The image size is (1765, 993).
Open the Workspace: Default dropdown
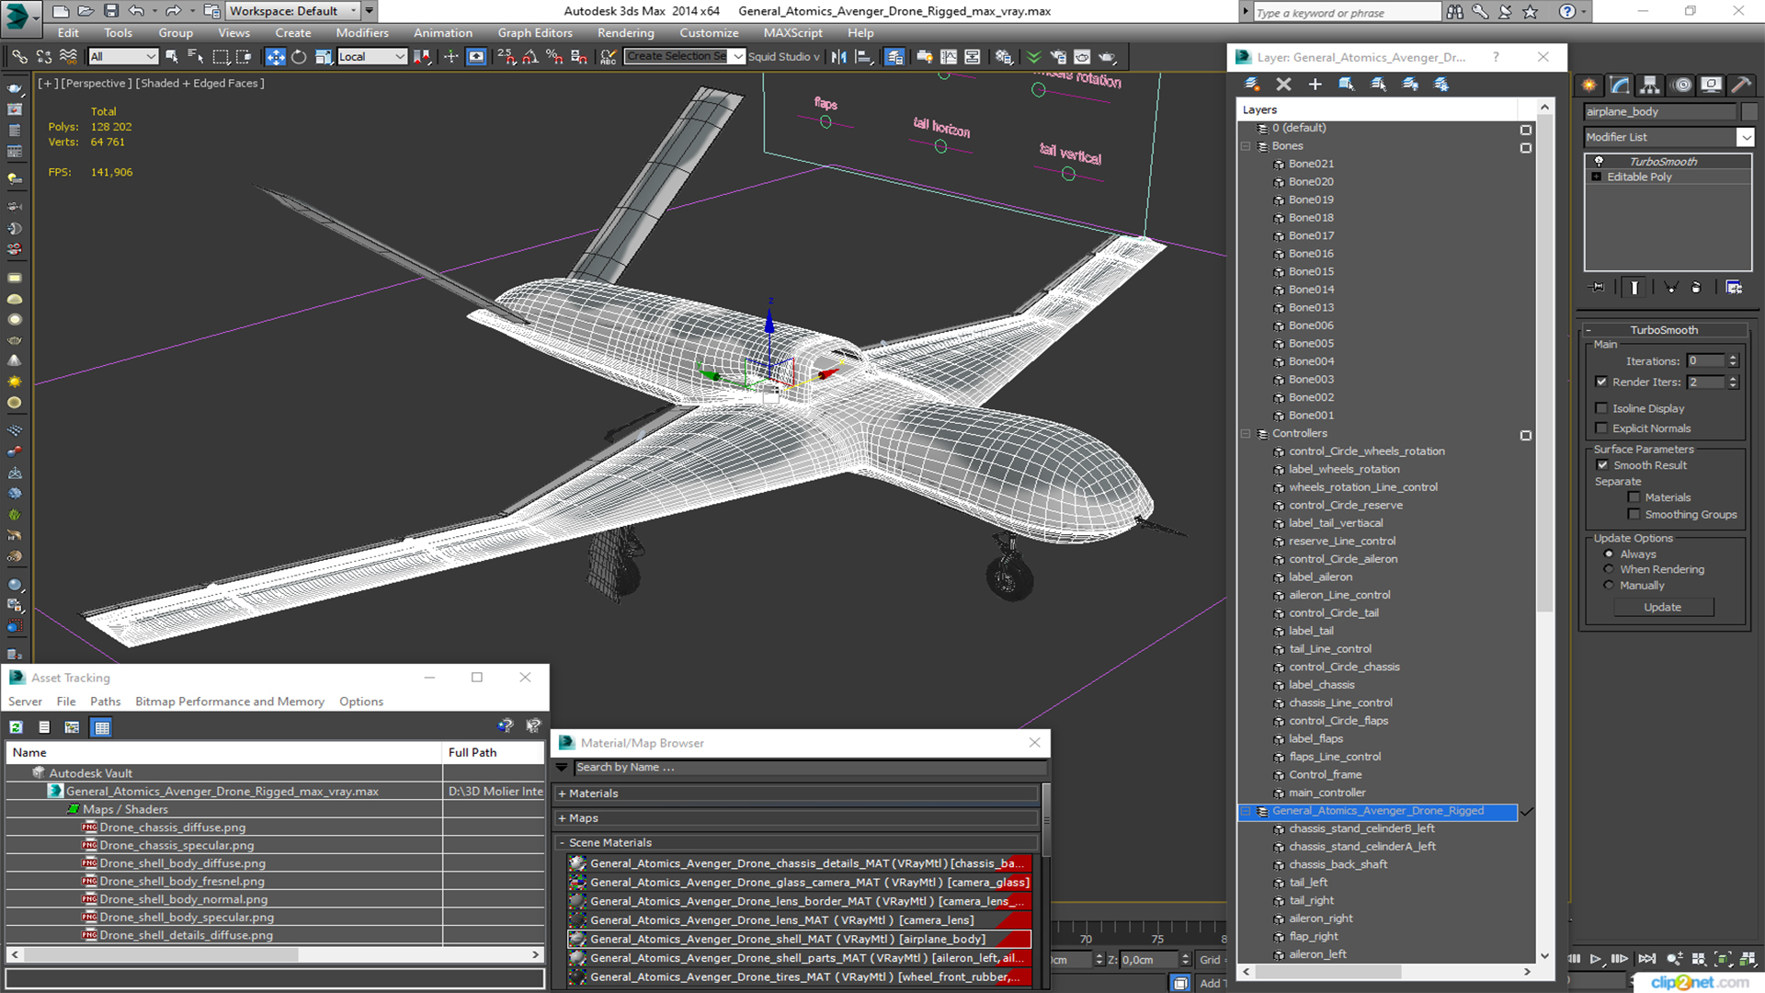(x=292, y=11)
